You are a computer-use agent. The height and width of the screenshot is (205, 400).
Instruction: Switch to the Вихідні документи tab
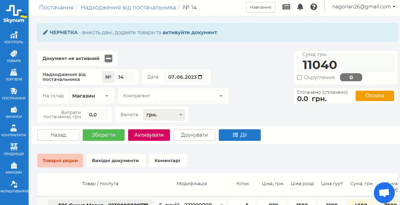click(116, 160)
